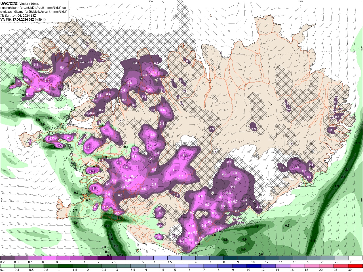This screenshot has width=363, height=272.
Task: Pick the top-row swatch starting at label 8
Action: coord(230,258)
